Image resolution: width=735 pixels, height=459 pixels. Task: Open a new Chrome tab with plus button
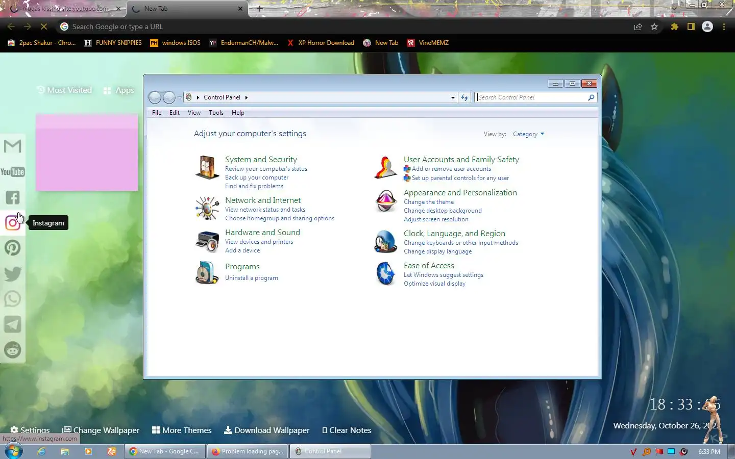[259, 9]
